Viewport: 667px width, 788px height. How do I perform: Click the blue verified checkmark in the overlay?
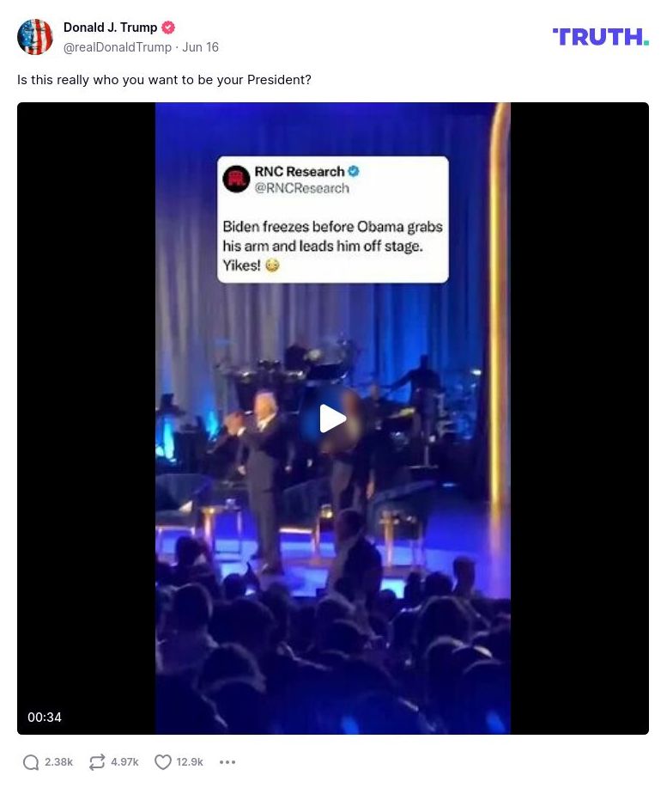click(353, 172)
